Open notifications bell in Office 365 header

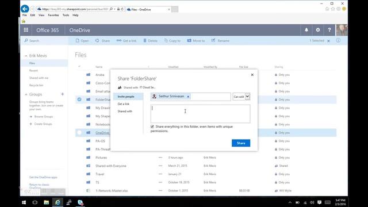(x=306, y=30)
